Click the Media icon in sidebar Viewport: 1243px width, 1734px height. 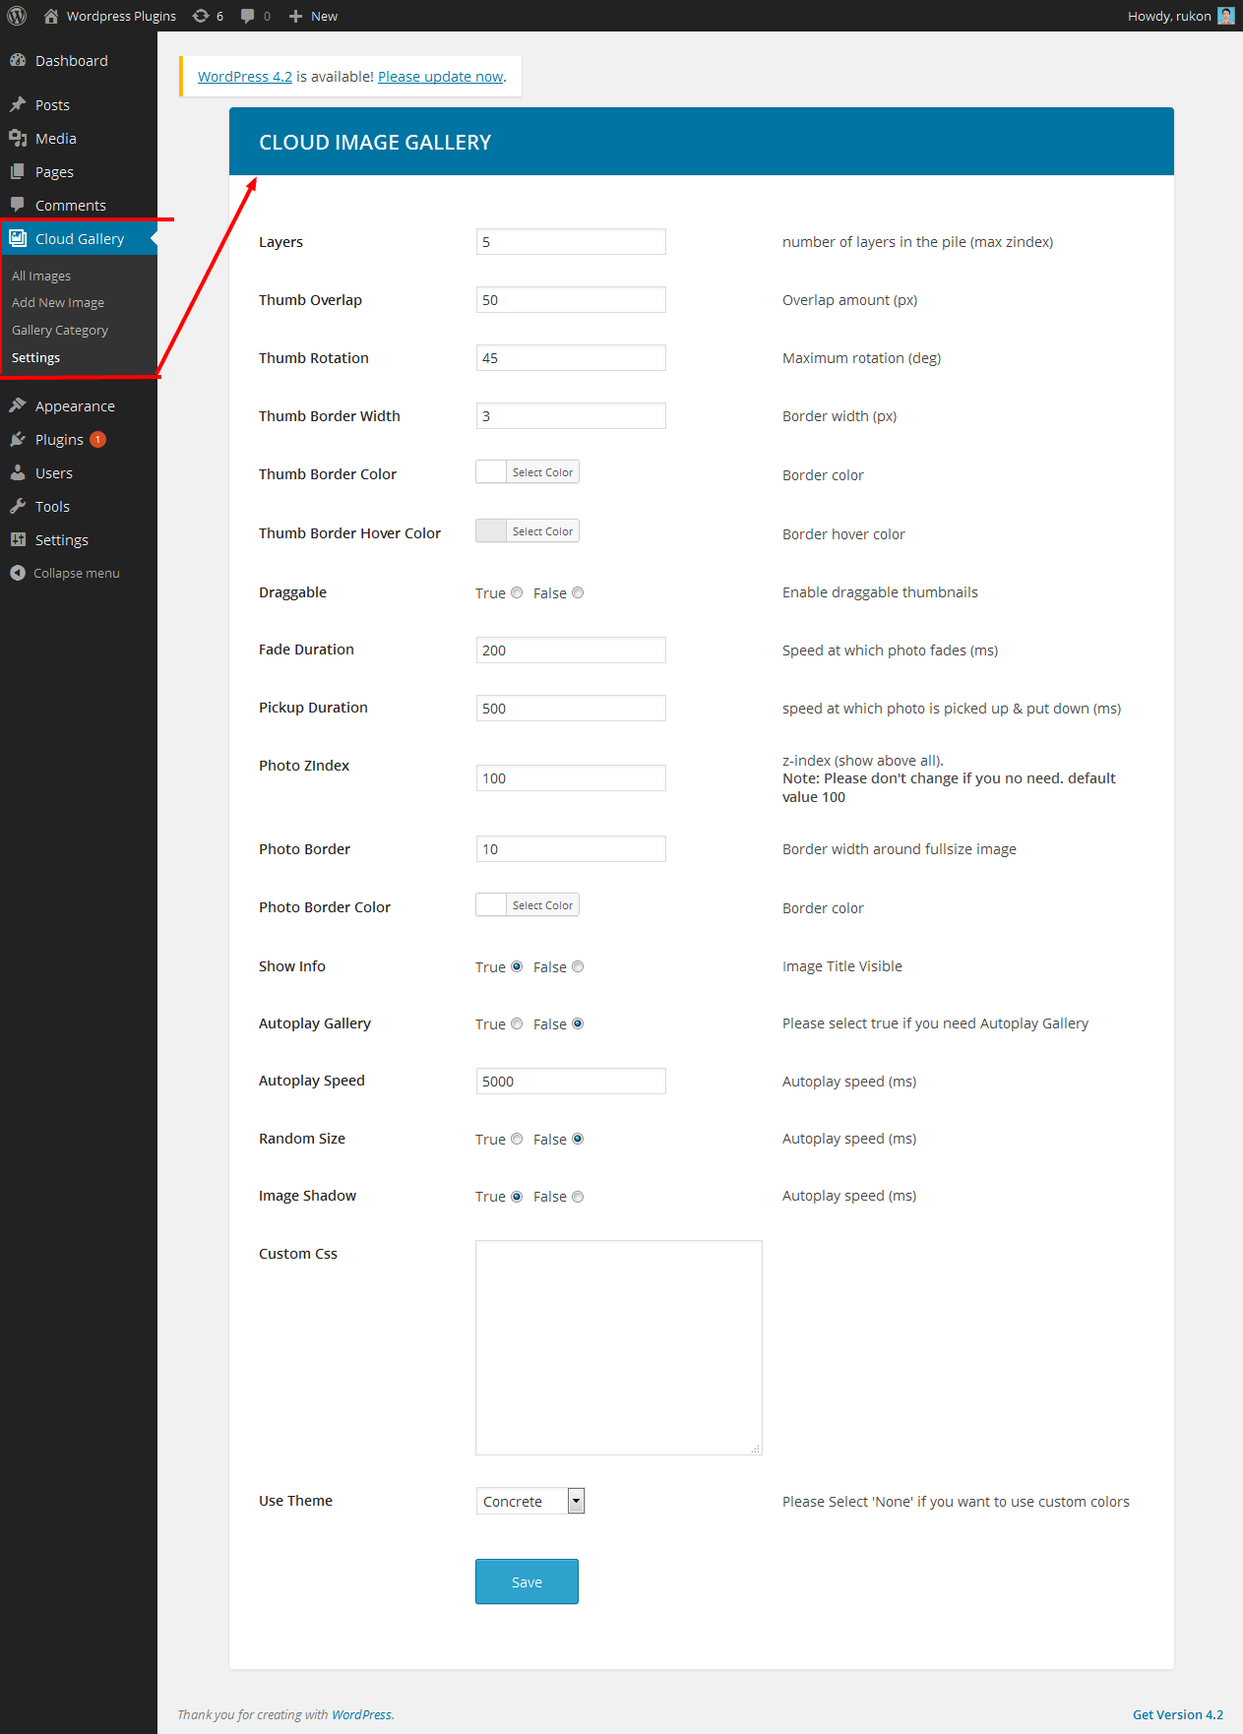[18, 138]
